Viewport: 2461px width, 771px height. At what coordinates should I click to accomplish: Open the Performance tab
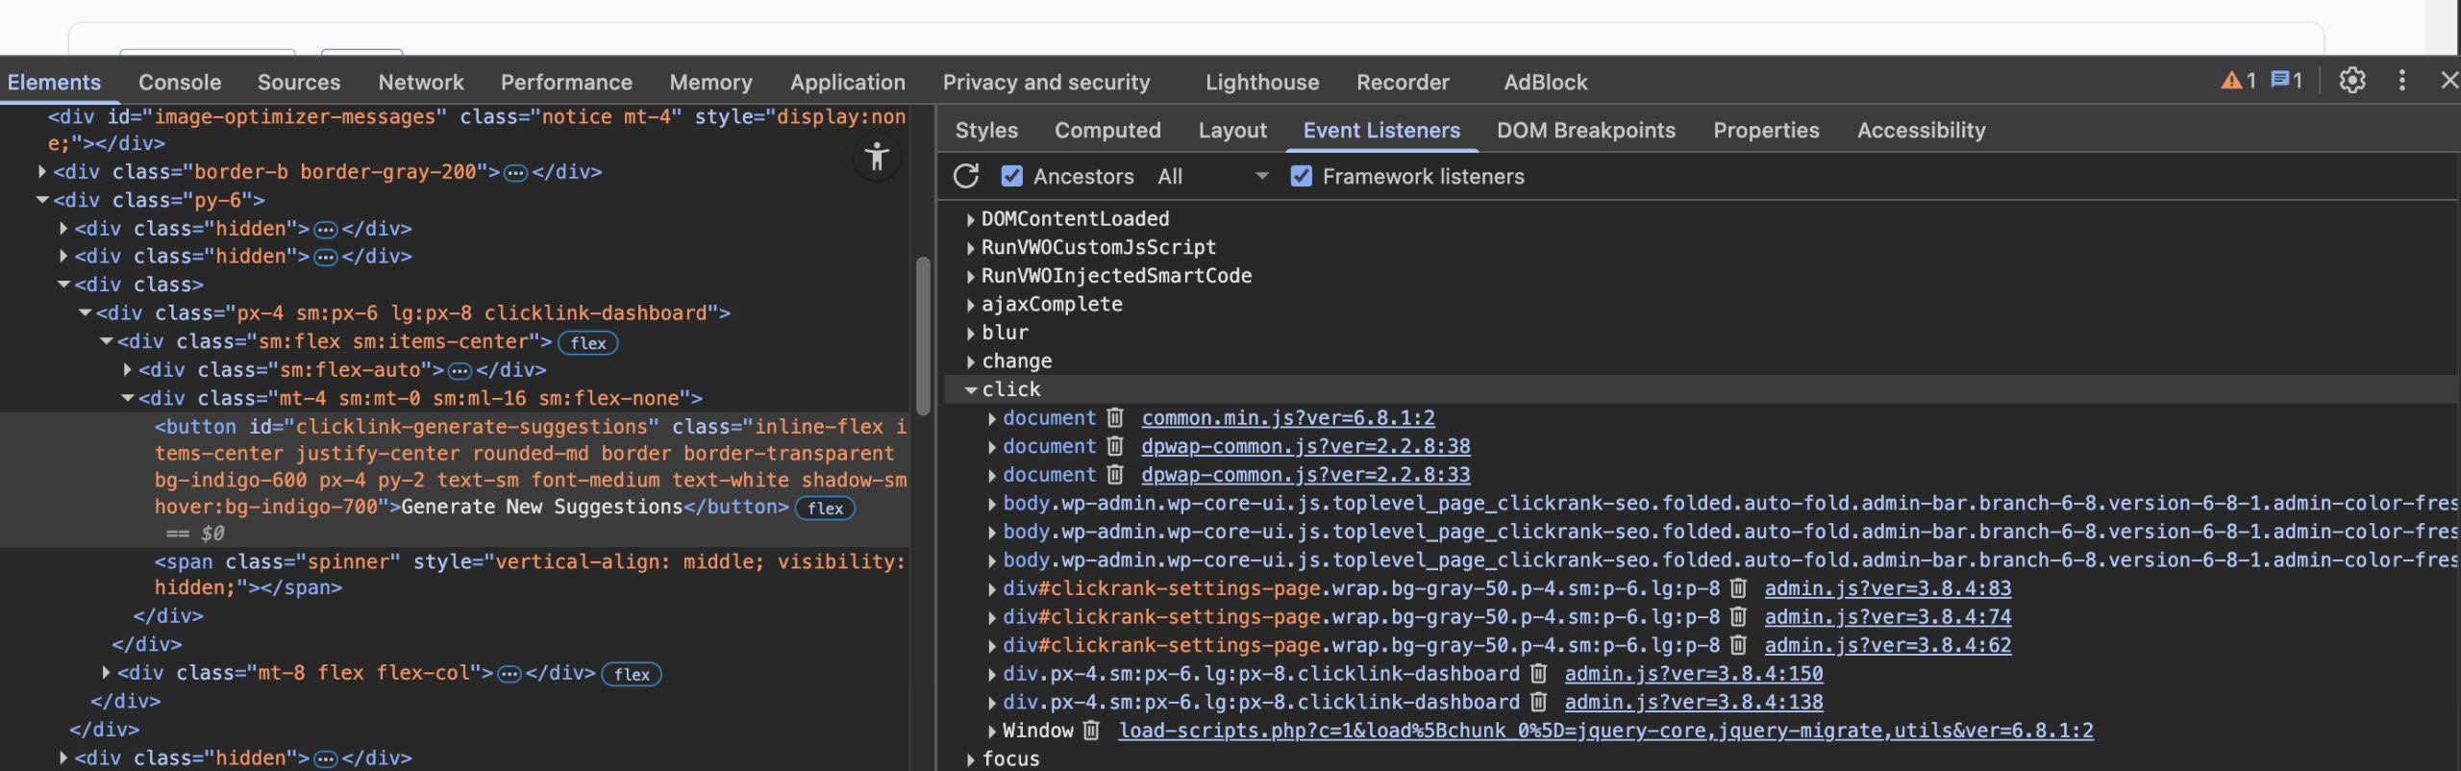(x=566, y=83)
